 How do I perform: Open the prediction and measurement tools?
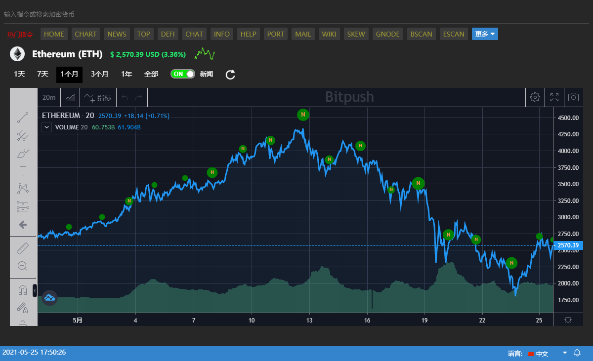click(x=23, y=206)
